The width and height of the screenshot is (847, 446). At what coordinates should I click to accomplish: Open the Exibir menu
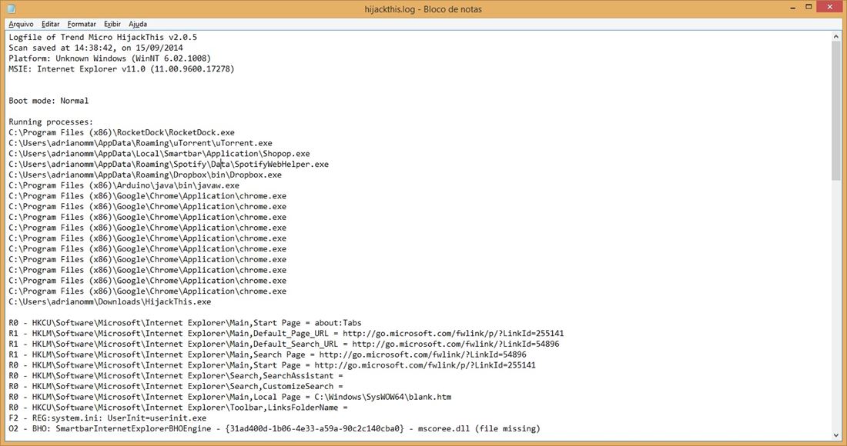[112, 25]
